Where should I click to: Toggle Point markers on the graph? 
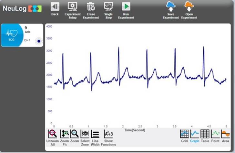coord(215,134)
